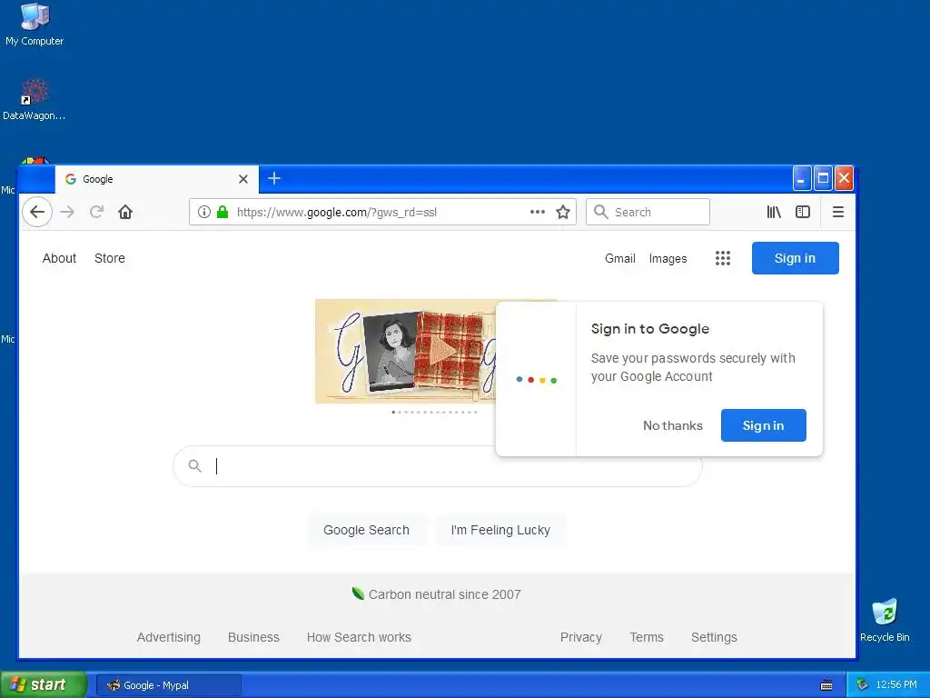Image resolution: width=930 pixels, height=698 pixels.
Task: Select Google - Mypal taskbar button
Action: pos(168,685)
